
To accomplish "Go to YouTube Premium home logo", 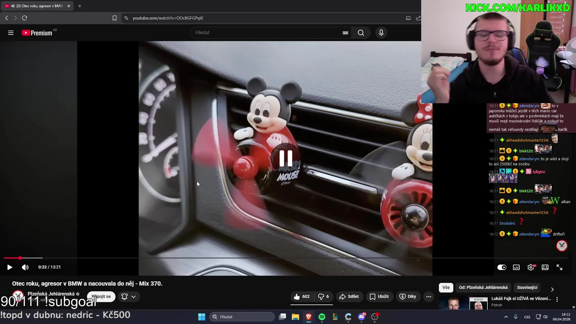I will (x=37, y=33).
